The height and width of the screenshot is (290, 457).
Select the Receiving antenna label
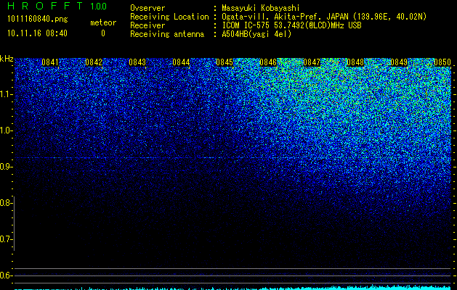pyautogui.click(x=167, y=34)
